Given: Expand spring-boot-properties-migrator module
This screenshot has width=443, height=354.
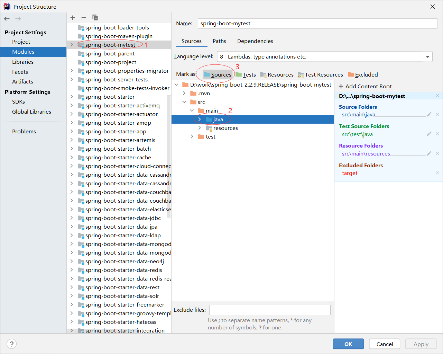Looking at the screenshot, I should [72, 71].
